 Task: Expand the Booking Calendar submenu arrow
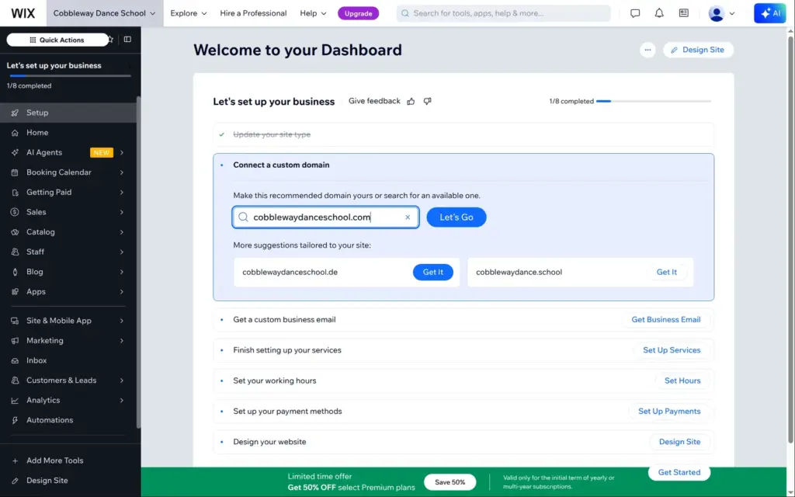click(122, 172)
